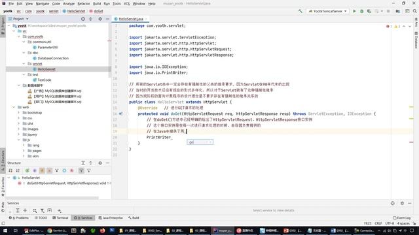Viewport: 419px width, 235px height.
Task: Expand the jquery folder node
Action: [19, 134]
